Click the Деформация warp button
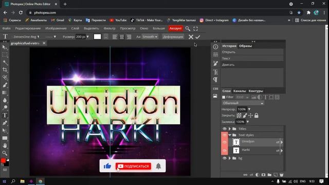This screenshot has height=185, width=329. pos(173,36)
